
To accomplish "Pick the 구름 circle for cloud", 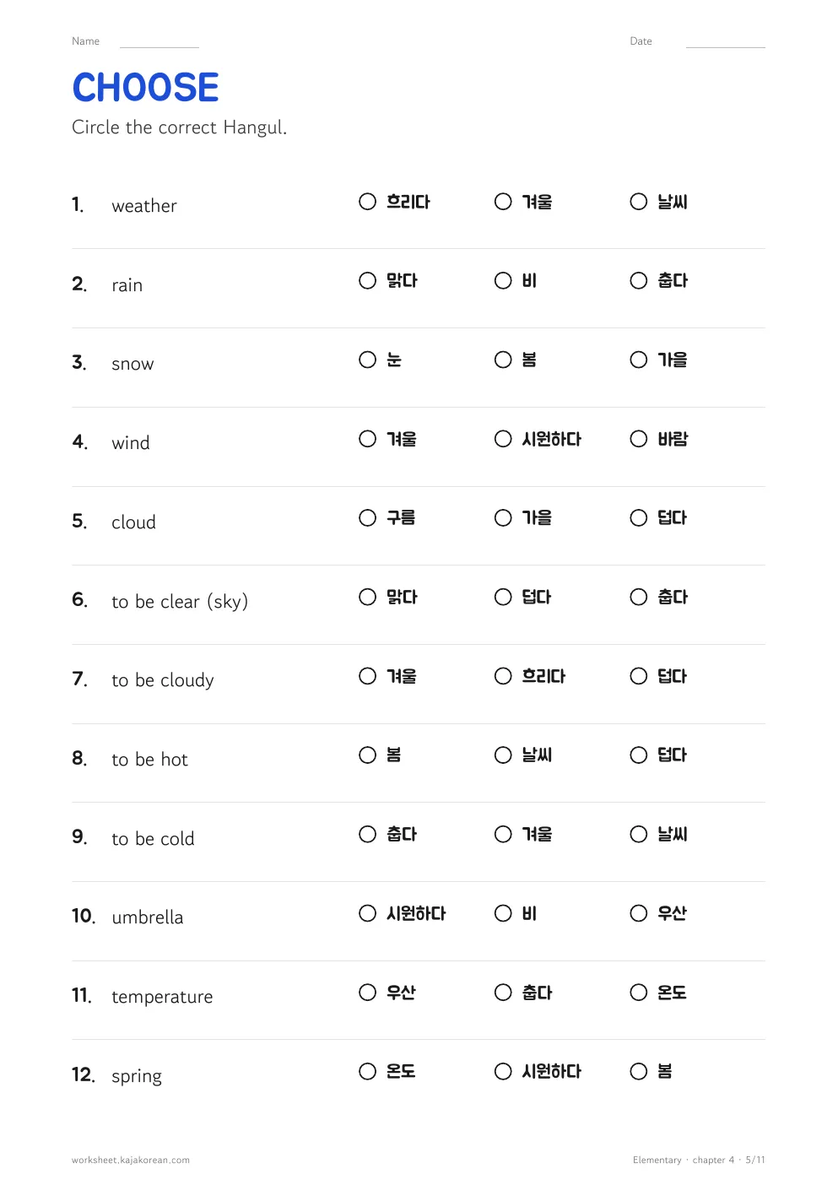I will tap(367, 517).
